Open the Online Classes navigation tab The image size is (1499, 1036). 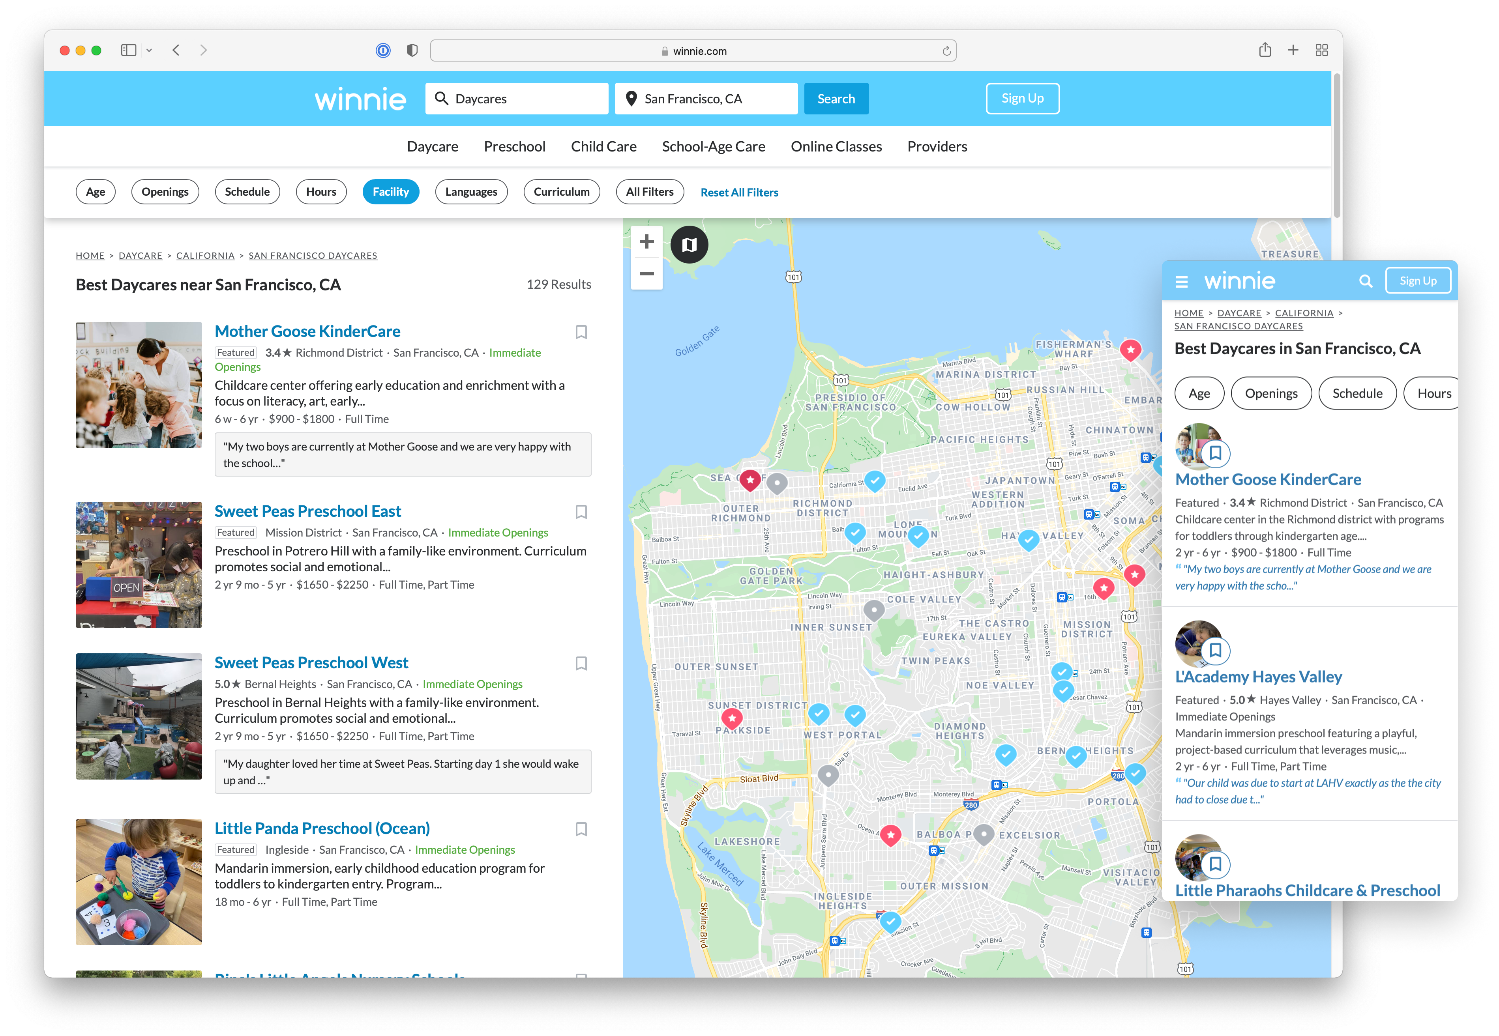pyautogui.click(x=836, y=147)
